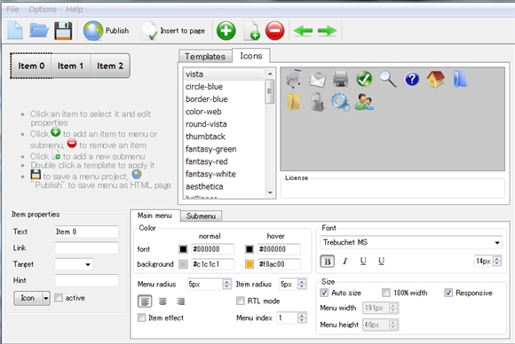Select the house icon in vista set
The height and width of the screenshot is (344, 515).
coord(435,80)
